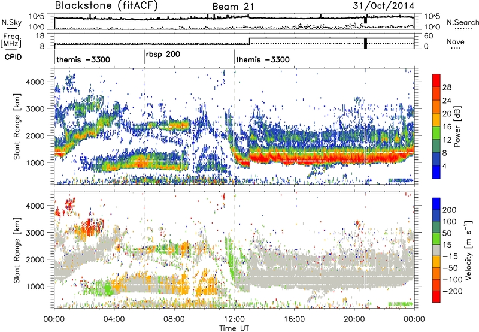Pick Velocity colorbar green segment between 15 and 50
Viewport: 479px width, 332px height.
(x=436, y=239)
